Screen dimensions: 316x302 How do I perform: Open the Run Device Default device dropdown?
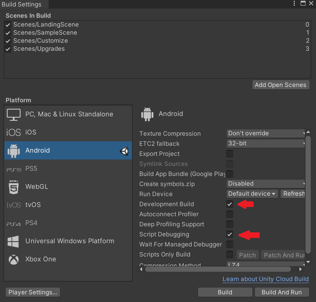[252, 194]
